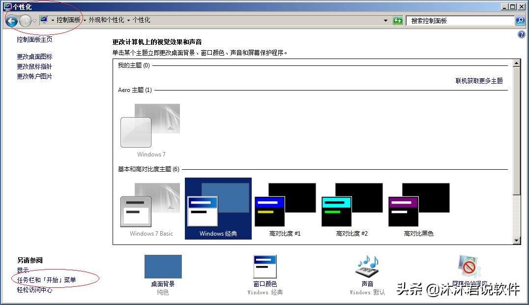Open the recent pages dropdown beside navigation arrows

pyautogui.click(x=34, y=20)
